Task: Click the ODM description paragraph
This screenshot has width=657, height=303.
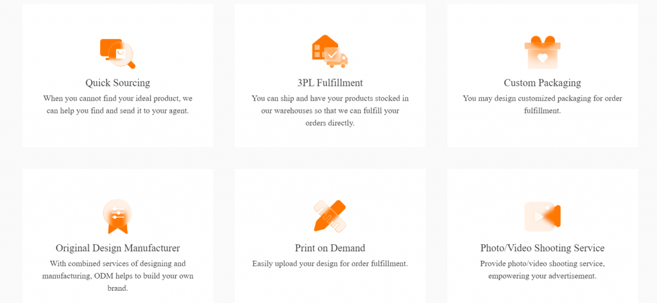Action: [x=118, y=276]
